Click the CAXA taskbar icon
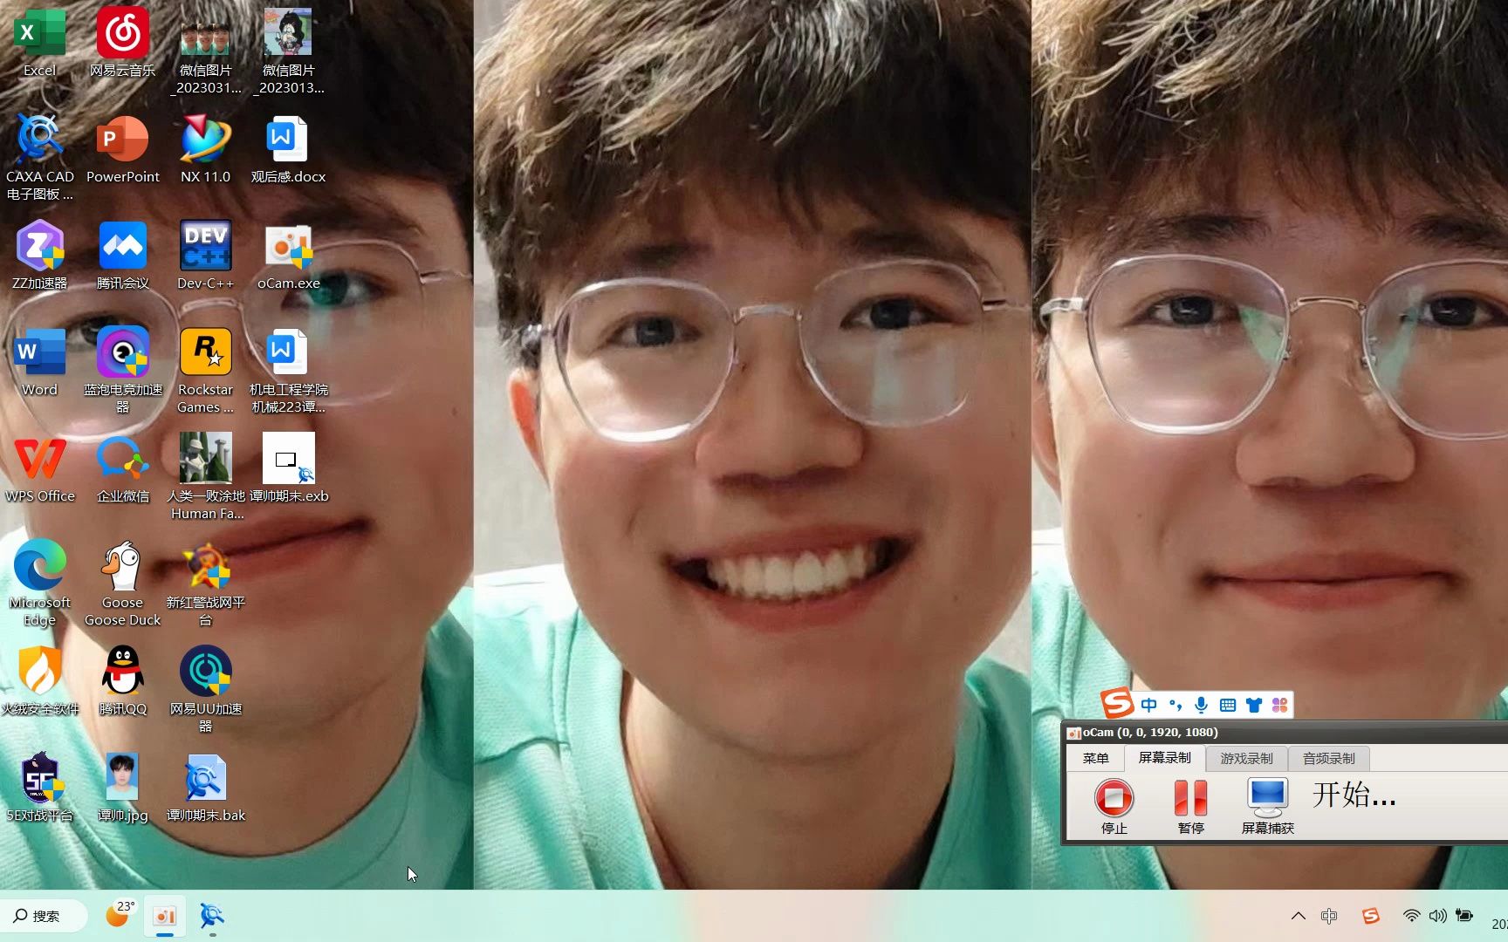This screenshot has width=1508, height=942. coord(212,916)
